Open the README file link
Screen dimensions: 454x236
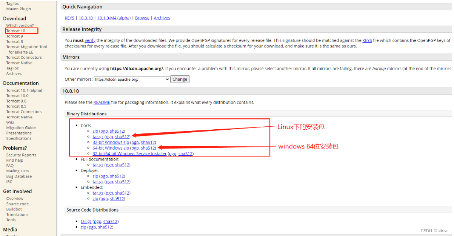102,103
